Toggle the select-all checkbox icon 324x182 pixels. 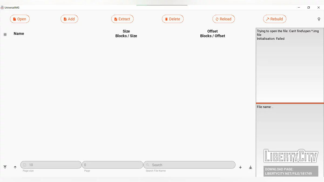[x=5, y=34]
